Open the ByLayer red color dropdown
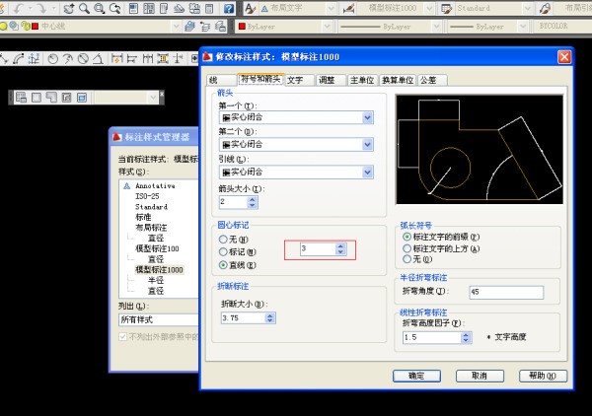The height and width of the screenshot is (416, 592). [x=285, y=27]
